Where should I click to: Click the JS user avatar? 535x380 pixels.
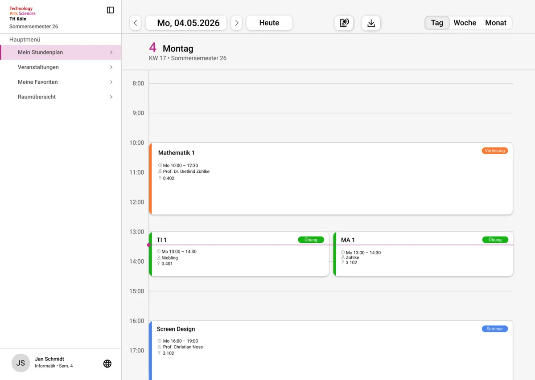[21, 363]
